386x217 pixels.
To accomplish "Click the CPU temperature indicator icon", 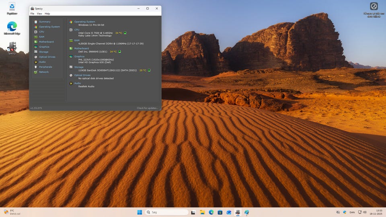I will 125,33.
